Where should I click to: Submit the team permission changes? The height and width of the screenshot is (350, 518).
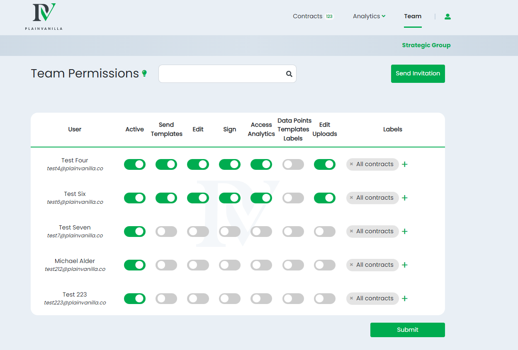click(x=407, y=330)
